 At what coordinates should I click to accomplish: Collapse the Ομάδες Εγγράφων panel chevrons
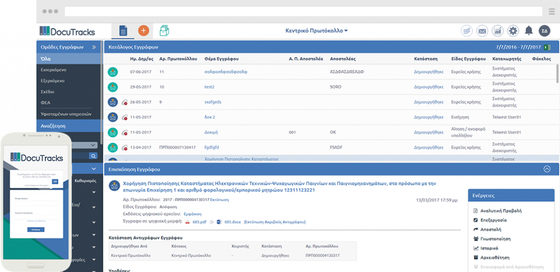pyautogui.click(x=94, y=47)
